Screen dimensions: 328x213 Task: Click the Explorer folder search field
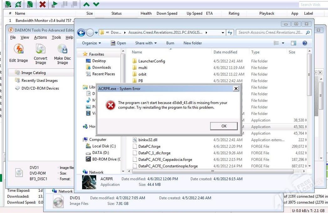(271, 32)
